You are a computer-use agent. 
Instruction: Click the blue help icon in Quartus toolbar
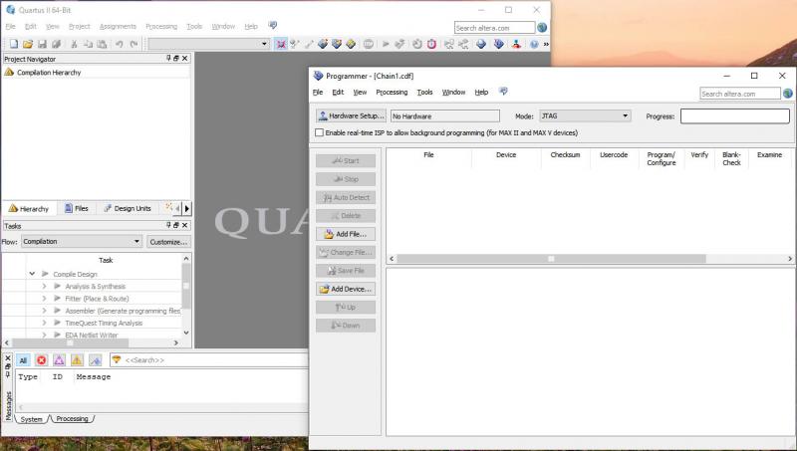pos(534,44)
